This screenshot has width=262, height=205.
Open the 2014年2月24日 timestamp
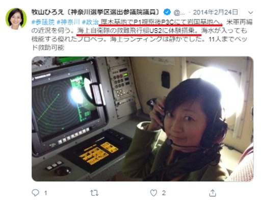coord(216,12)
